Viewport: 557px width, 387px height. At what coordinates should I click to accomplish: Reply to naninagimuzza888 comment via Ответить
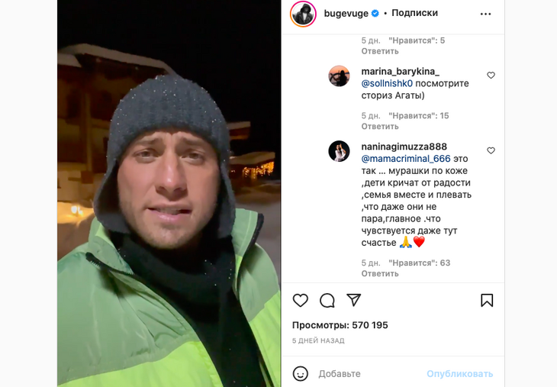[x=380, y=273]
